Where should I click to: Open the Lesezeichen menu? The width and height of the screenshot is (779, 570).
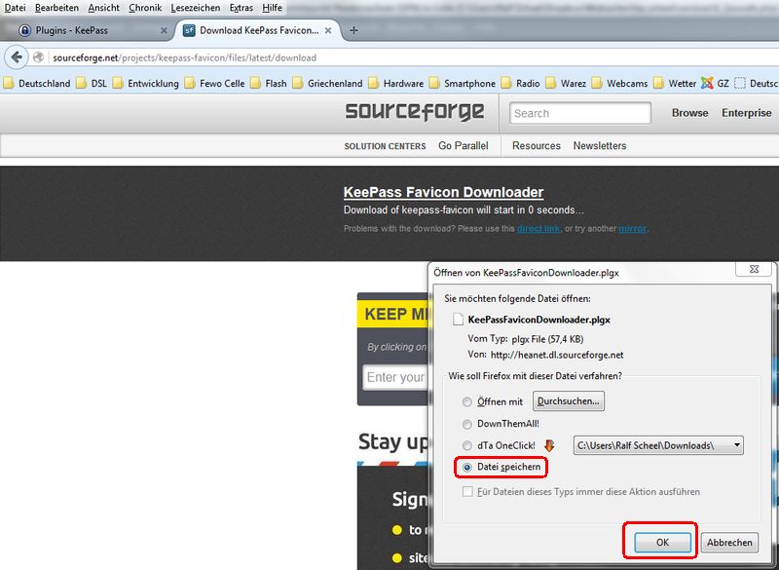coord(196,8)
